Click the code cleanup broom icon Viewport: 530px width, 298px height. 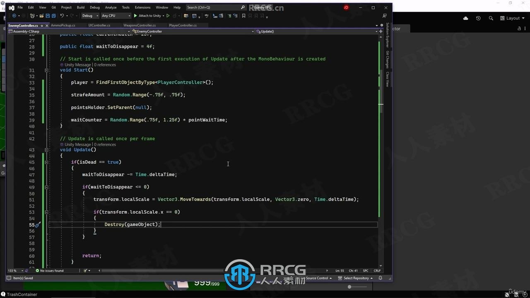coord(86,271)
